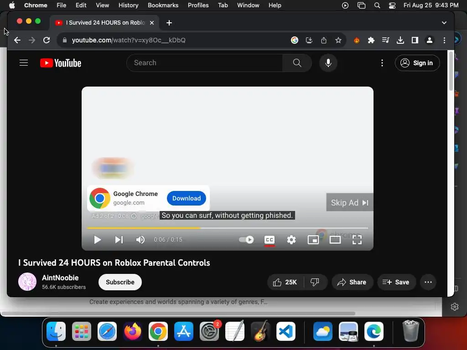Image resolution: width=467 pixels, height=350 pixels.
Task: Download Google Chrome from the ad
Action: click(187, 198)
